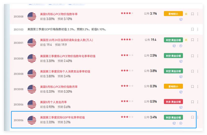Click the 影响较小 badge in 核心PCE年率 row

click(173, 14)
